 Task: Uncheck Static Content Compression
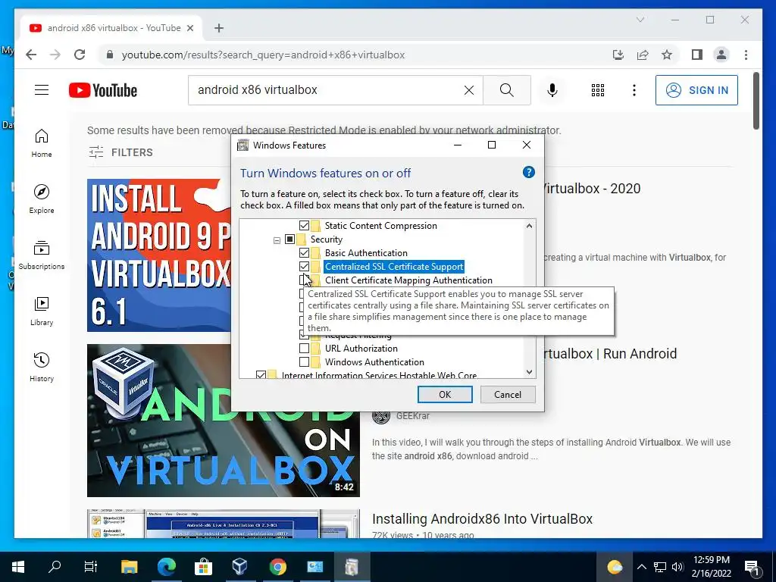(305, 226)
